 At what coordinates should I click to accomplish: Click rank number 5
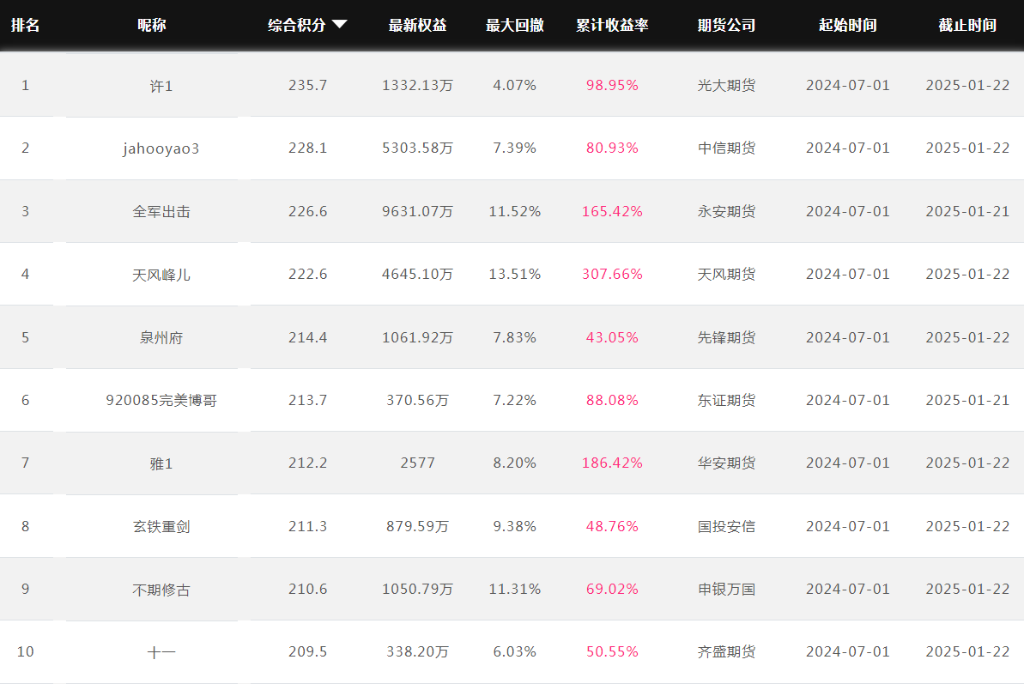(26, 337)
